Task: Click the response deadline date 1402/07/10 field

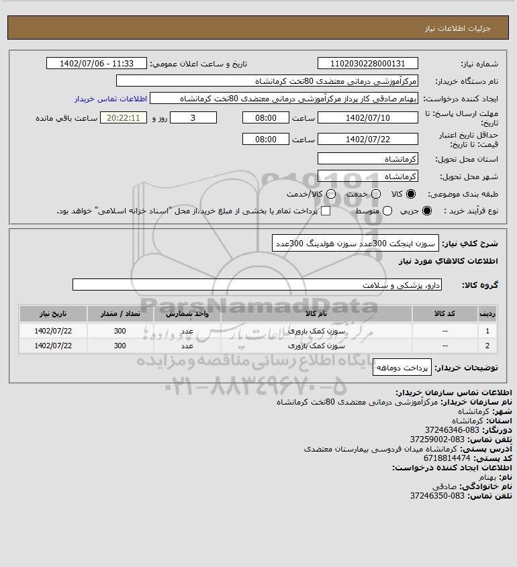Action: (367, 117)
